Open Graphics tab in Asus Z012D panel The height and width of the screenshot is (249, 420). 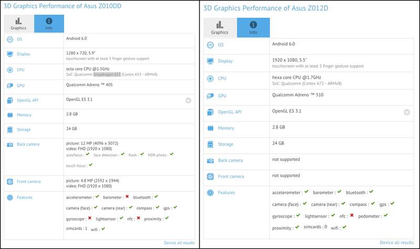[x=220, y=28]
